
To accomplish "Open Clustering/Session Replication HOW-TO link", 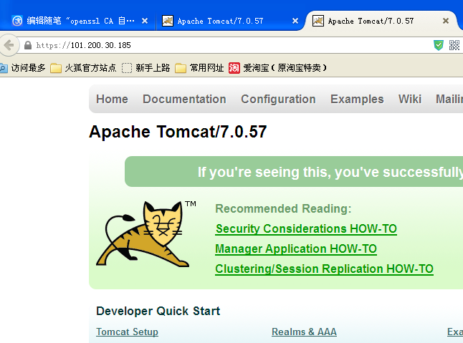I will (324, 269).
